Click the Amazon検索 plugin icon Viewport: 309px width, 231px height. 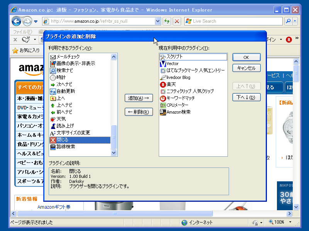coord(163,112)
